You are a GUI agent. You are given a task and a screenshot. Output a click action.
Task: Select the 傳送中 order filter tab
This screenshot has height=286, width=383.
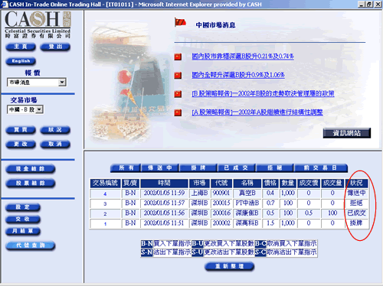tap(160, 168)
